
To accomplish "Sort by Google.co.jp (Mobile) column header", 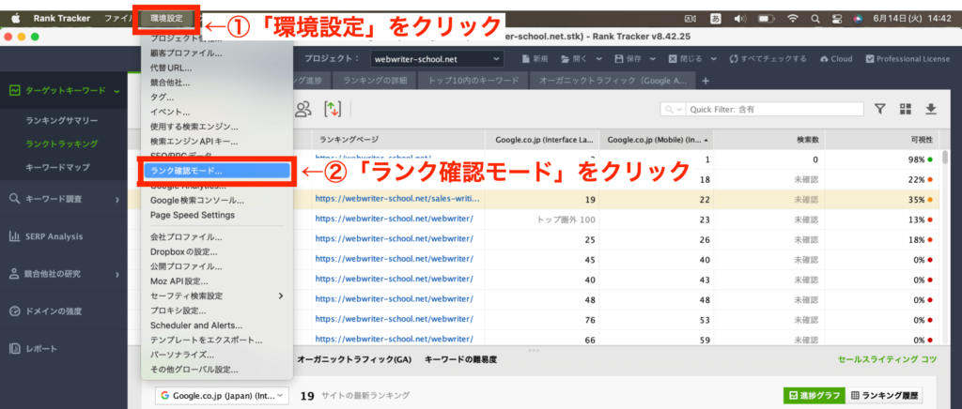I will pos(656,139).
